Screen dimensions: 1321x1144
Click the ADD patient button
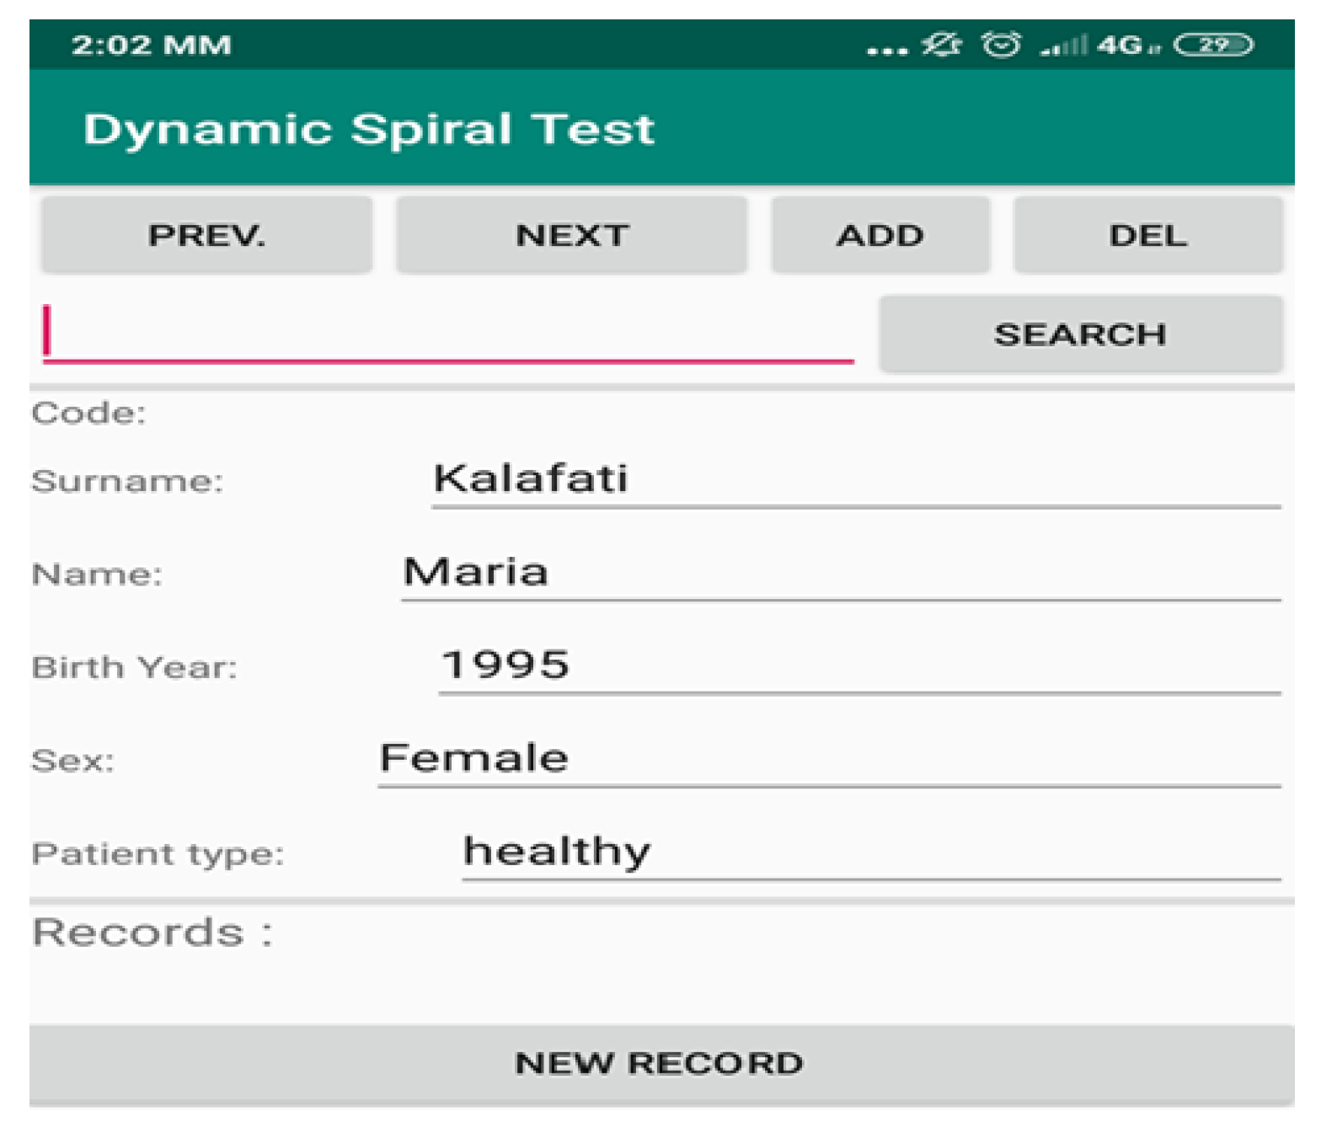click(x=880, y=236)
